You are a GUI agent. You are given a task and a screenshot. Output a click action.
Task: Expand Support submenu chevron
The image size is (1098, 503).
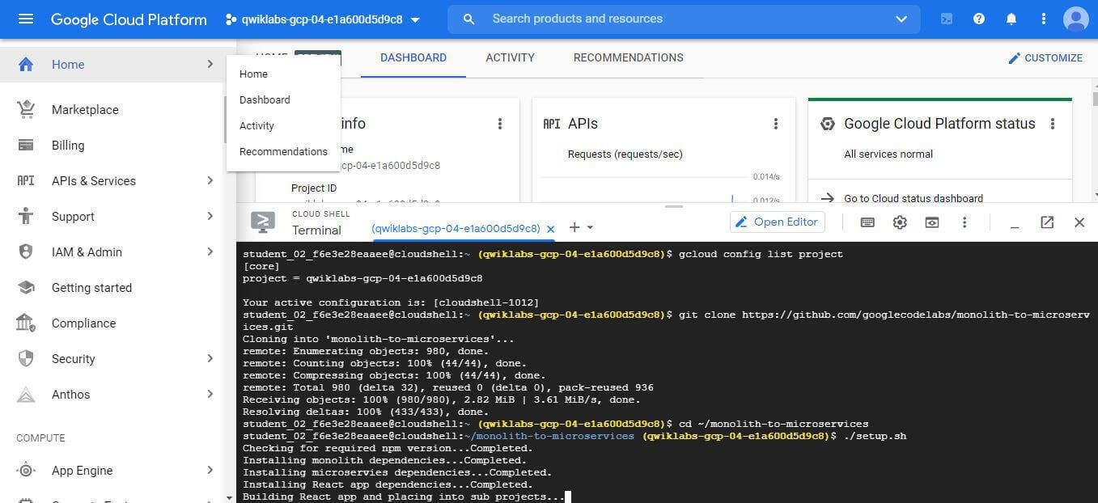point(210,216)
